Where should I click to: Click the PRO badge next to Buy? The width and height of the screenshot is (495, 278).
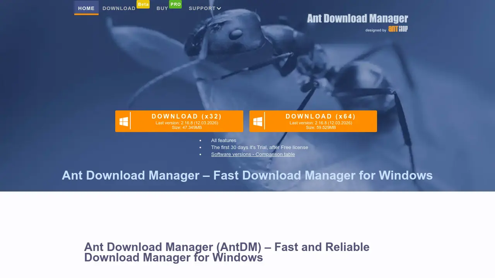click(176, 4)
